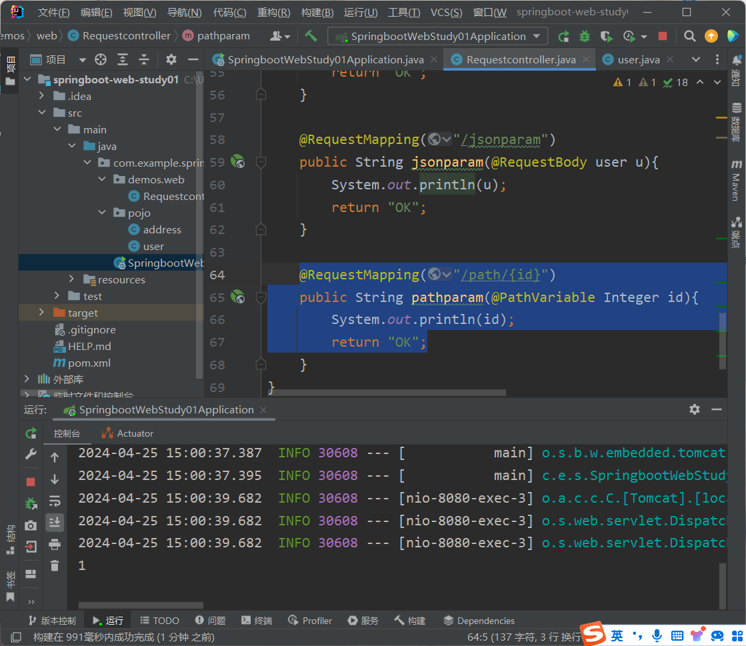
Task: Click the camera thread dump icon
Action: click(31, 525)
